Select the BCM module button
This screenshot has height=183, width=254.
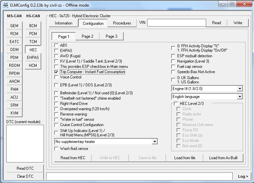[33, 26]
